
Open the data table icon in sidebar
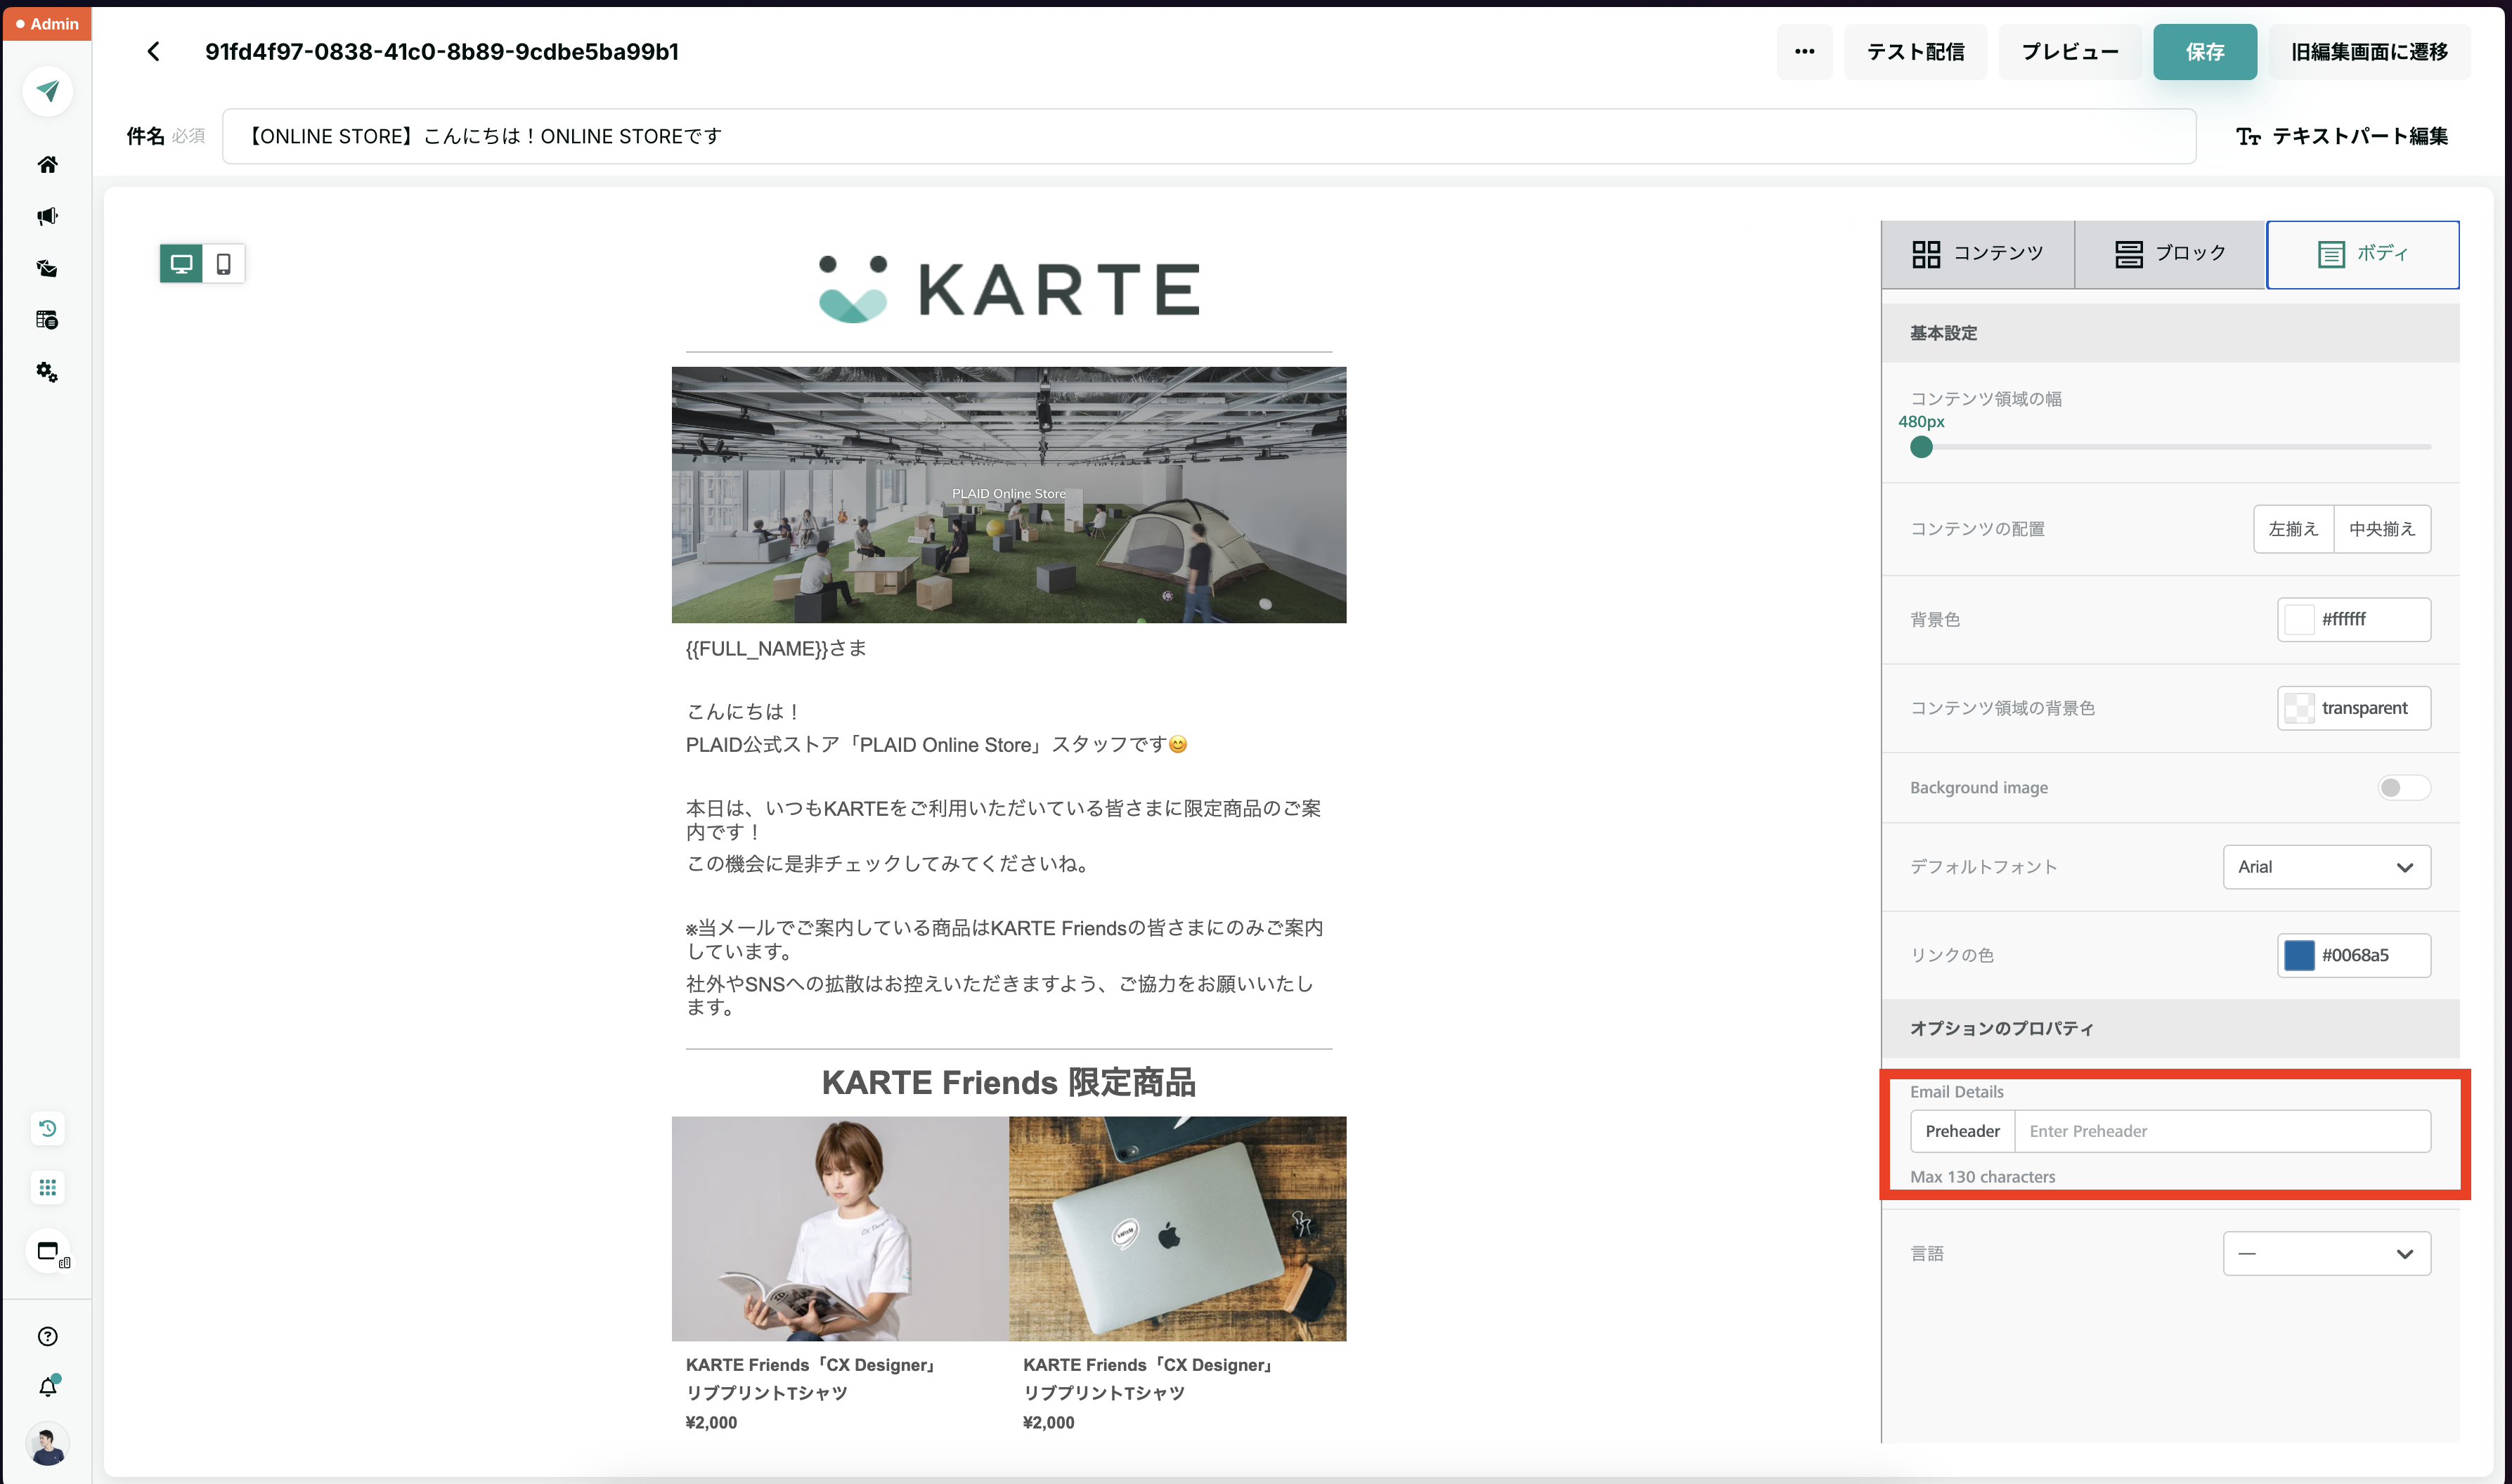[x=47, y=320]
